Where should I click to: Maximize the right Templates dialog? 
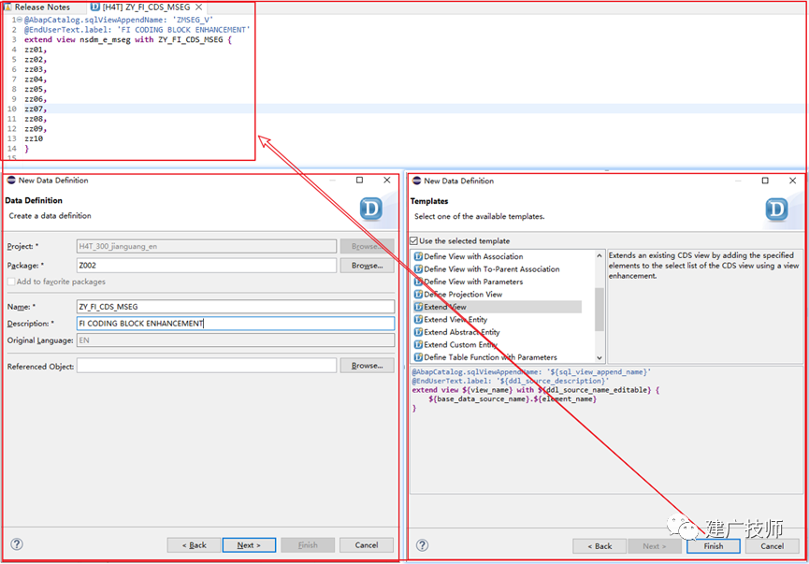[x=765, y=181]
